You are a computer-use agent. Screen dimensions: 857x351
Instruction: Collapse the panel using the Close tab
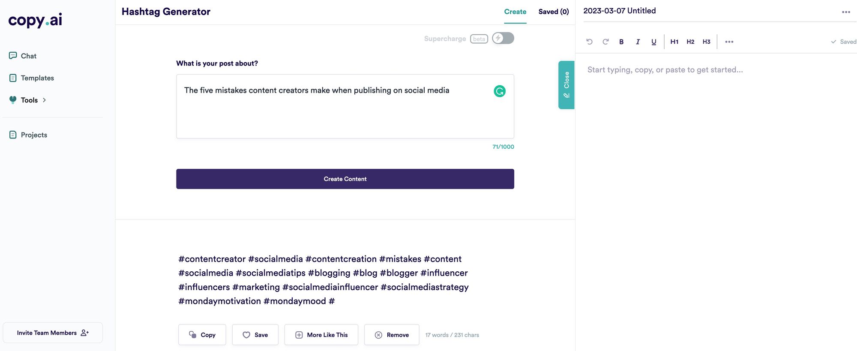pyautogui.click(x=566, y=84)
